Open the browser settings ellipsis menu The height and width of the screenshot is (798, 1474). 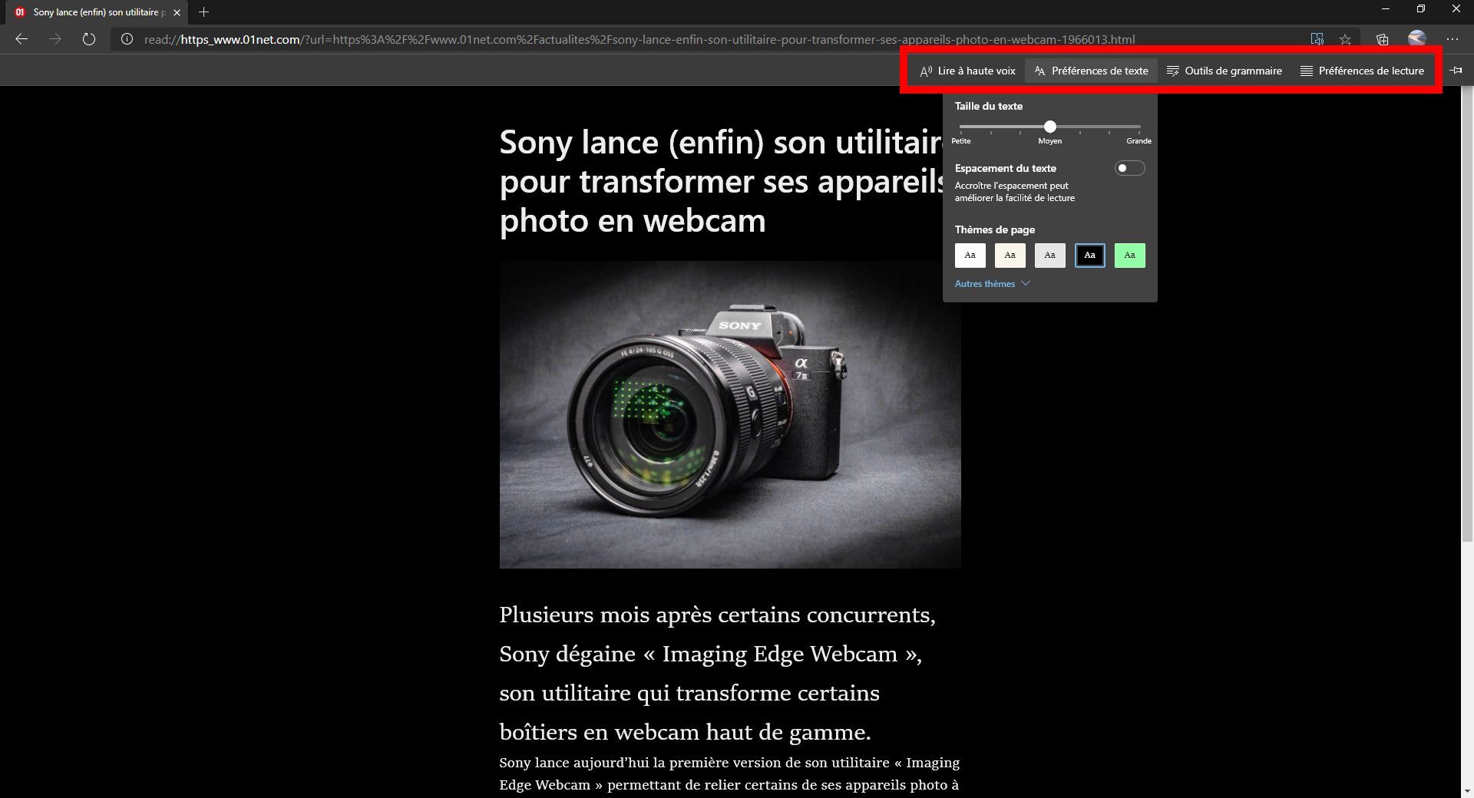(1453, 39)
